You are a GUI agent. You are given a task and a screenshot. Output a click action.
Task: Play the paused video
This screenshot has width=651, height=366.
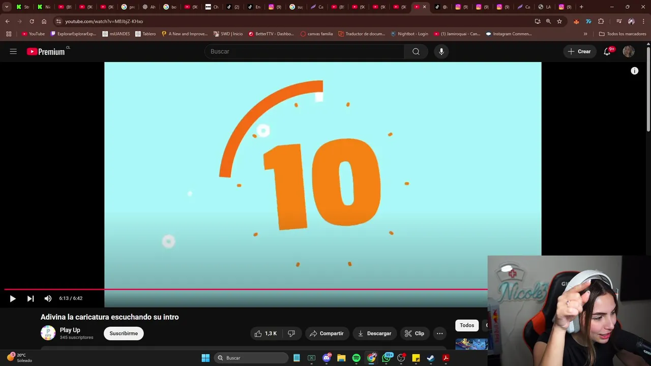[x=13, y=298]
